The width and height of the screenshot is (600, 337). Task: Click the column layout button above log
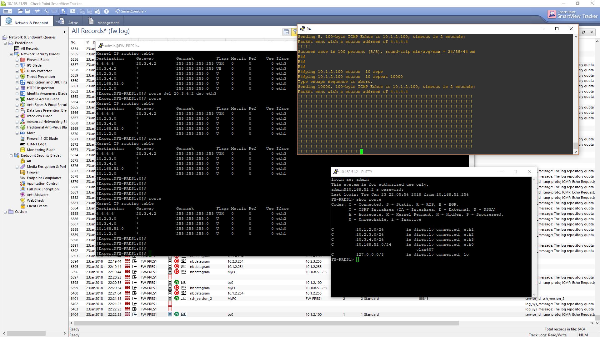point(286,32)
